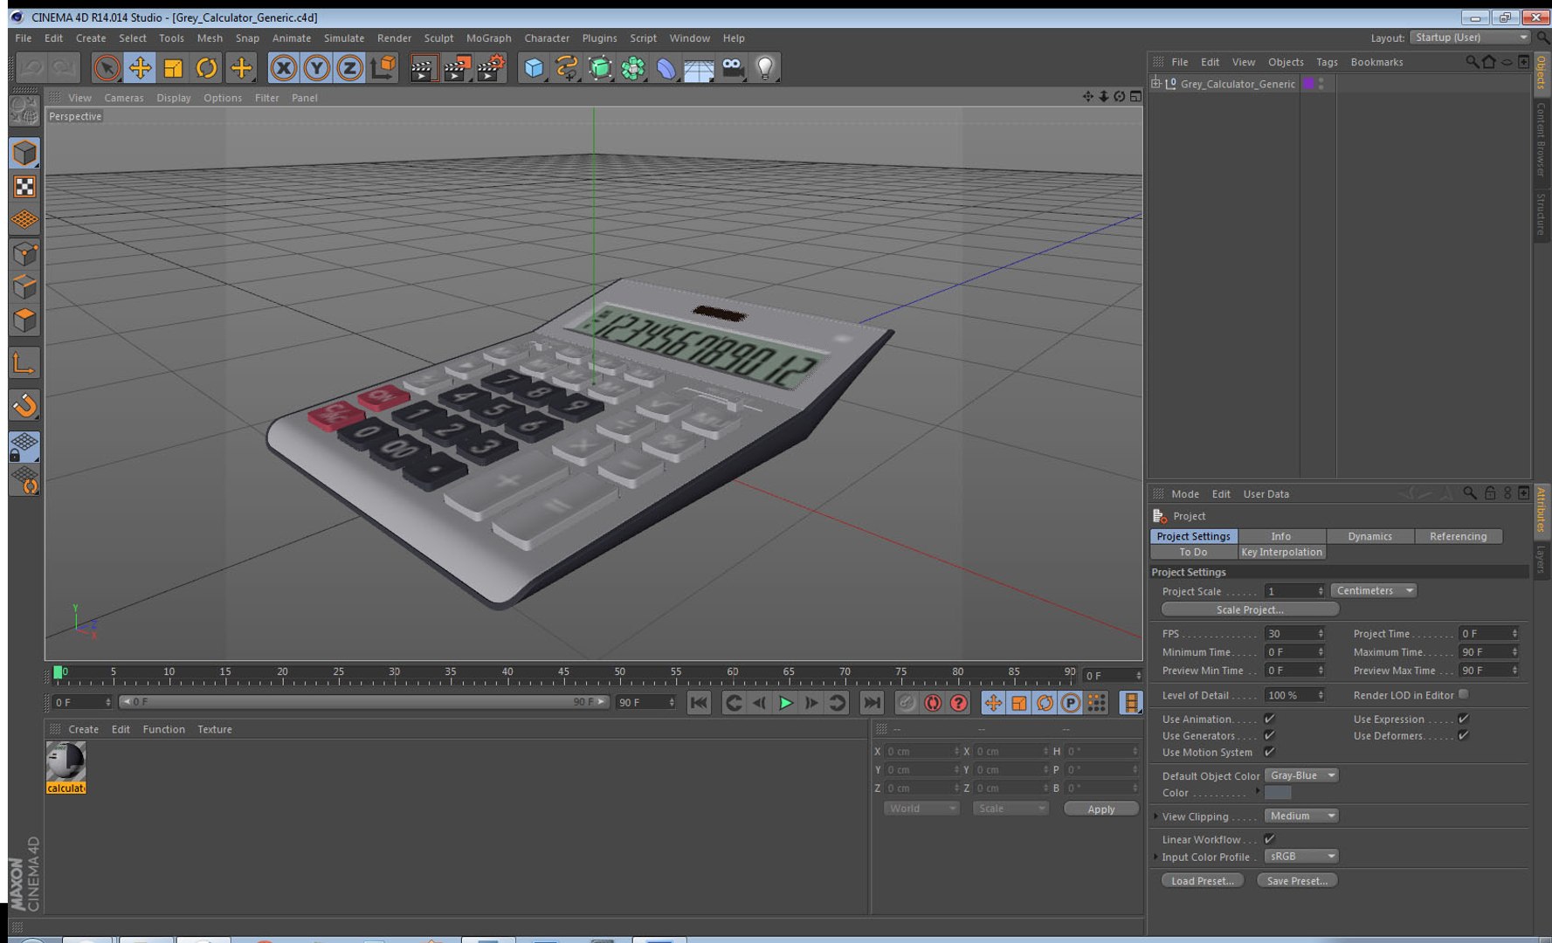
Task: Toggle the Autokeying button
Action: [x=933, y=703]
